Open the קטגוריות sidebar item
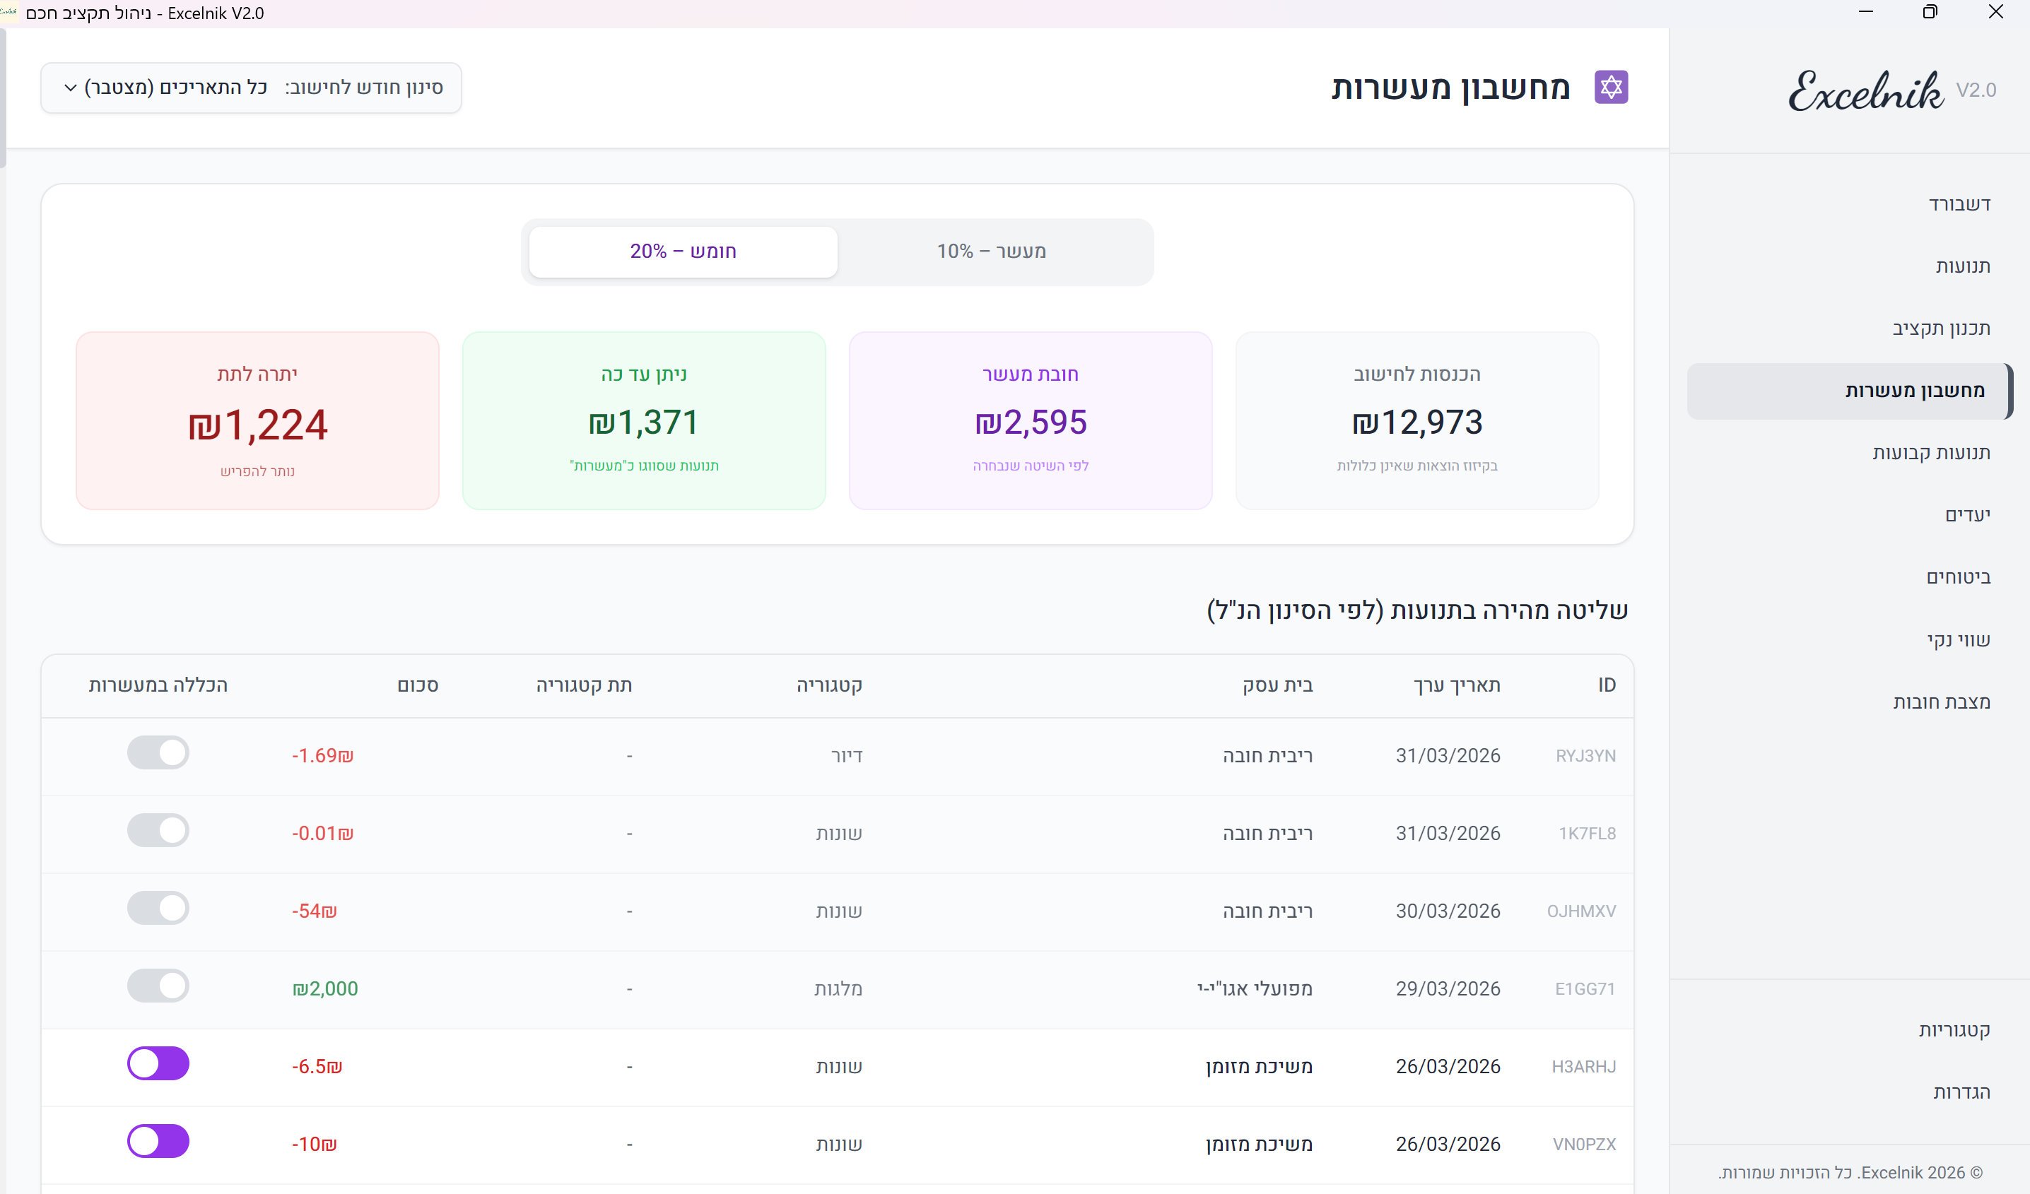 [1954, 1030]
